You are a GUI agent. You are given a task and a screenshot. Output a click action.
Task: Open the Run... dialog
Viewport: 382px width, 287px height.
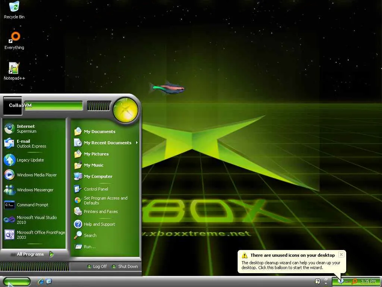[106, 247]
